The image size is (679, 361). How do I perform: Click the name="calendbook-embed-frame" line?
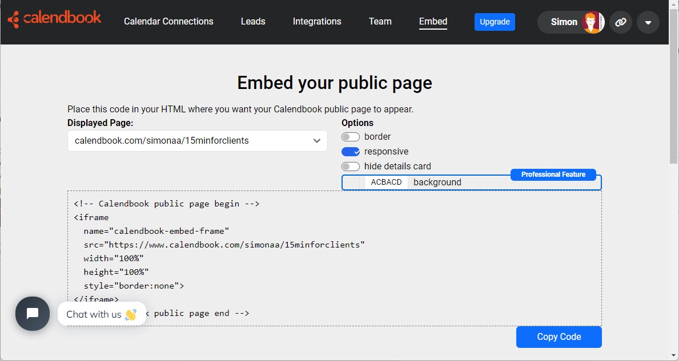tap(156, 231)
